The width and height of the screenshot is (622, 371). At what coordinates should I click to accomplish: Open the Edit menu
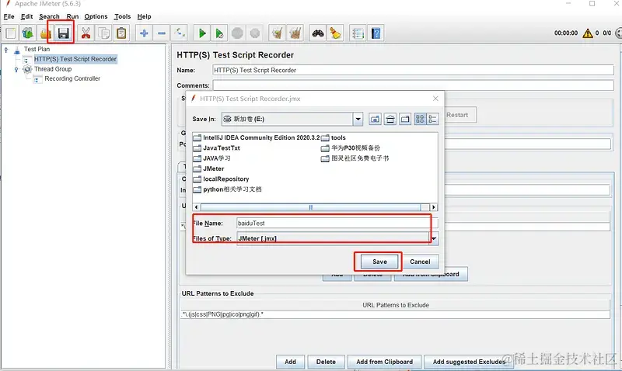(x=26, y=16)
